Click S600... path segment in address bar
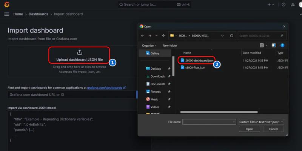The image size is (302, 151). pyautogui.click(x=183, y=36)
